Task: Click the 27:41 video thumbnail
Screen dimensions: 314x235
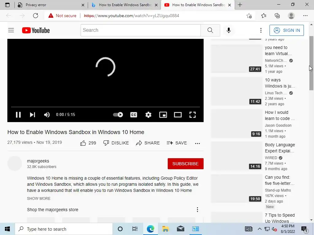Action: (236, 59)
